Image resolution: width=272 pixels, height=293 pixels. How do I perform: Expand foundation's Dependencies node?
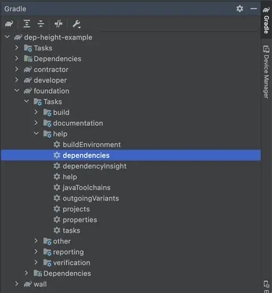tap(26, 273)
